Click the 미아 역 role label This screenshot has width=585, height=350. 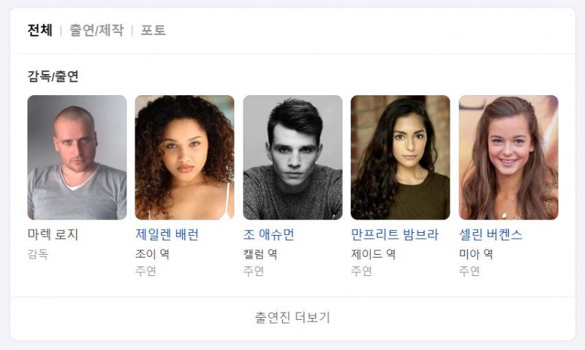476,254
